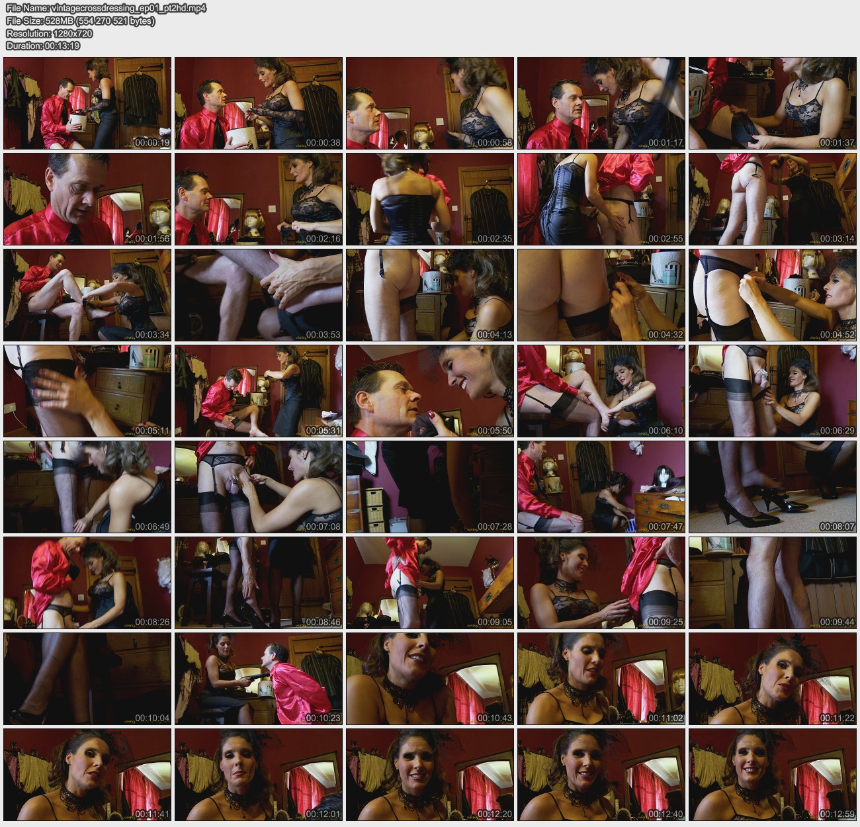Click the frame stamped 00:12:01
The image size is (860, 827).
click(259, 774)
